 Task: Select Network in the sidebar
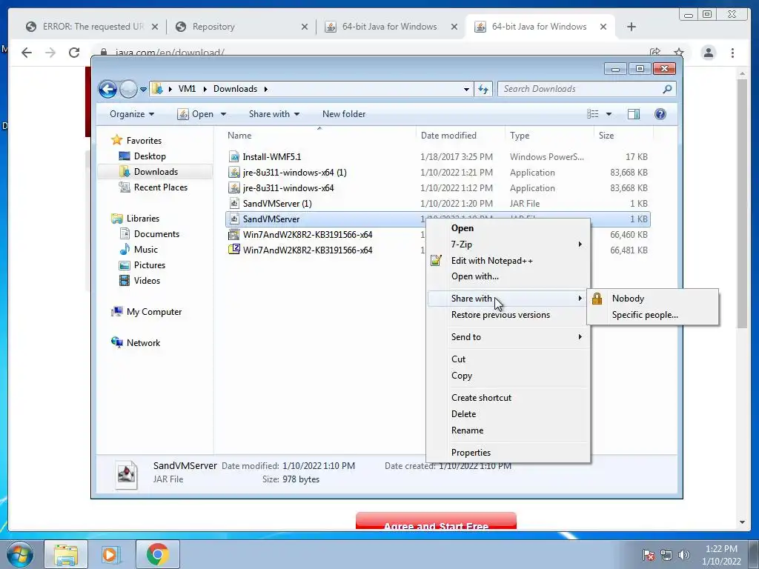[143, 342]
